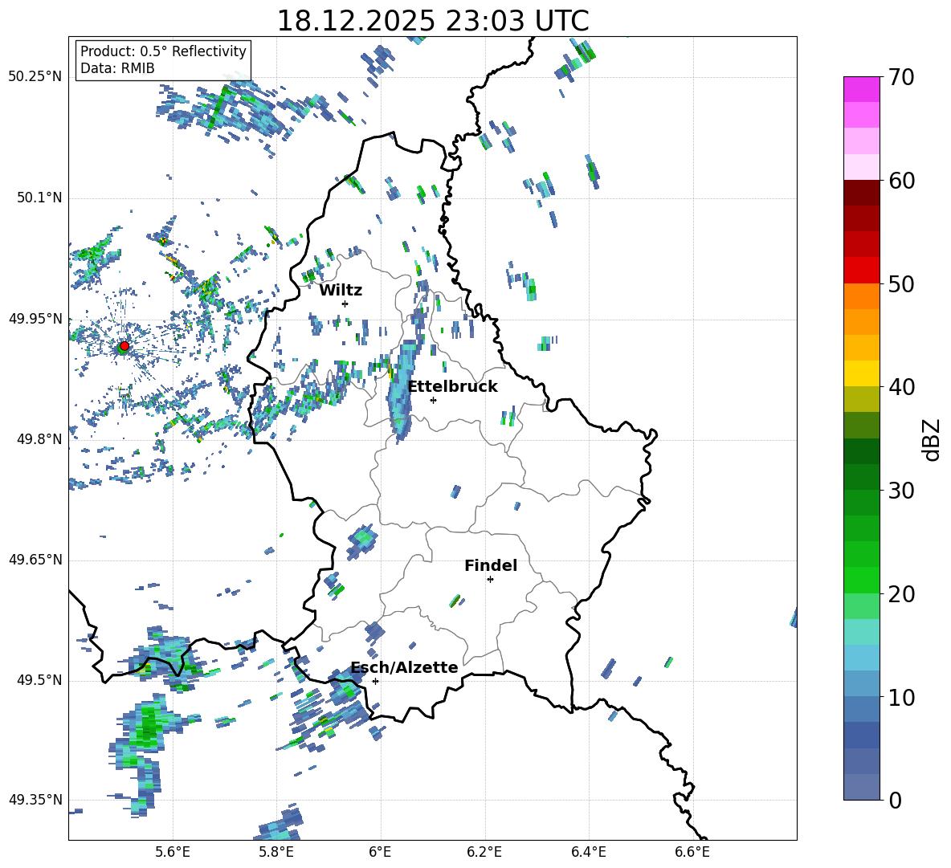
Task: Click the yellow colorbar segment above 40
Action: pos(861,373)
